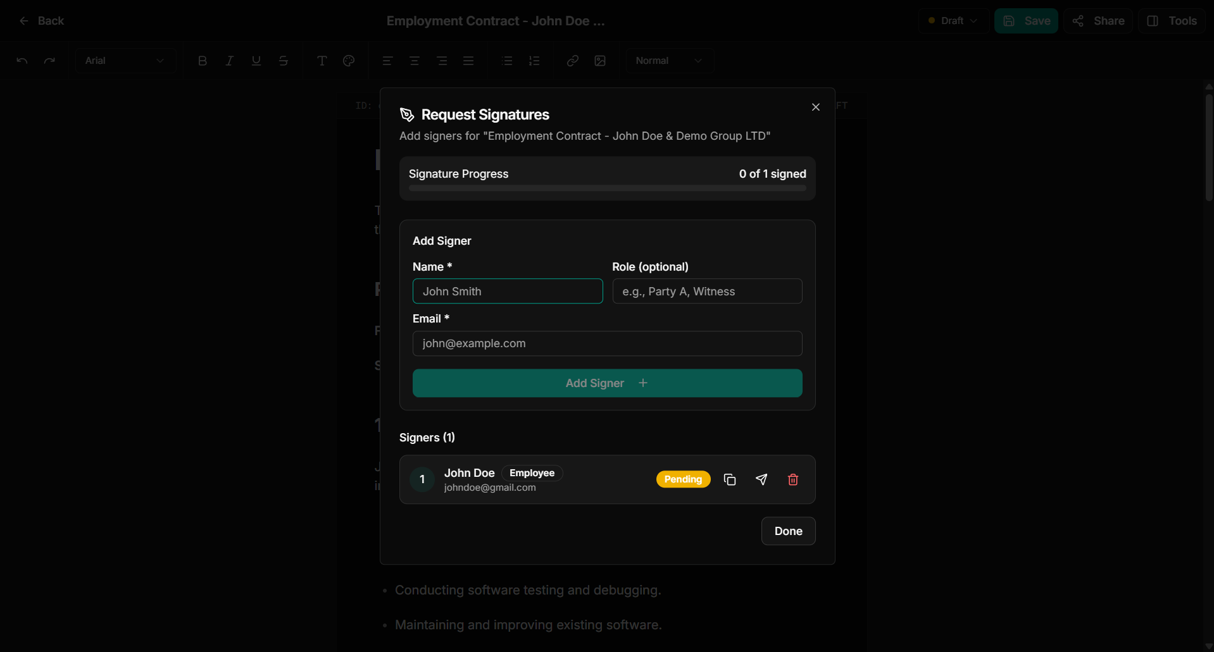Open the Draft status dropdown

[x=953, y=21]
